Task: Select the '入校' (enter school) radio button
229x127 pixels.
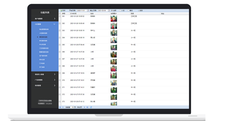Action: pos(120,10)
